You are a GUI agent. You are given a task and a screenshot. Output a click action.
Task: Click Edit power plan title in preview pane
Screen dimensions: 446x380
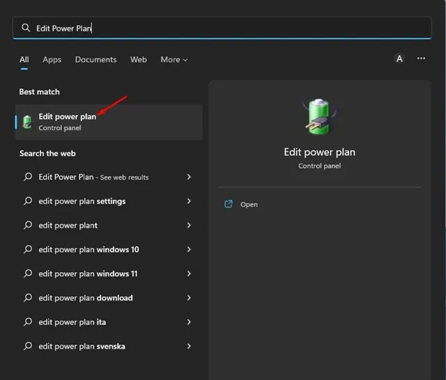[x=319, y=152]
